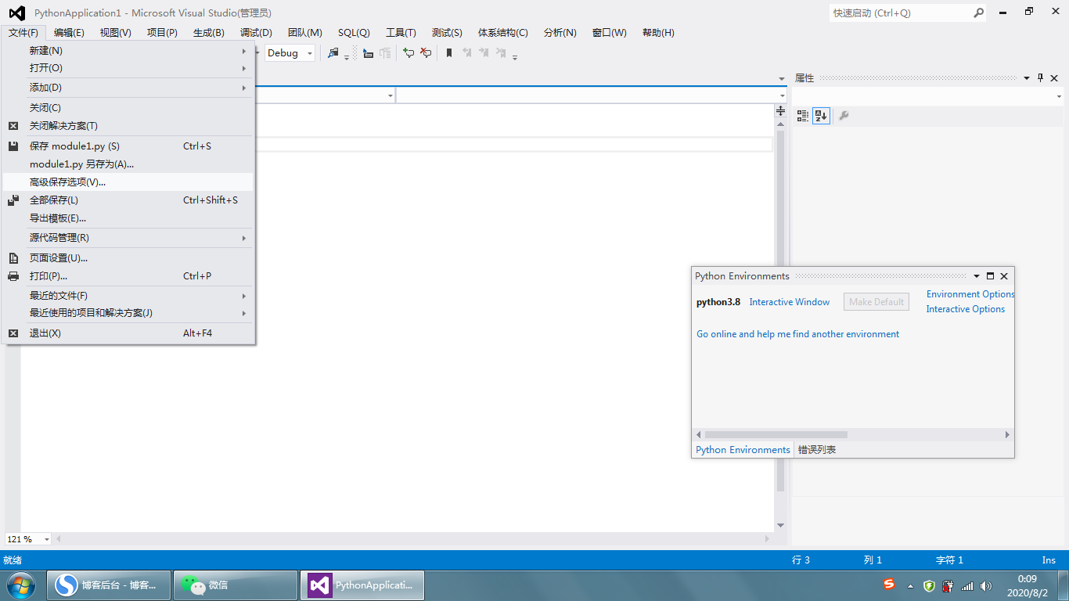The height and width of the screenshot is (601, 1069).
Task: Click the categorized view icon in 属性 panel
Action: point(803,116)
